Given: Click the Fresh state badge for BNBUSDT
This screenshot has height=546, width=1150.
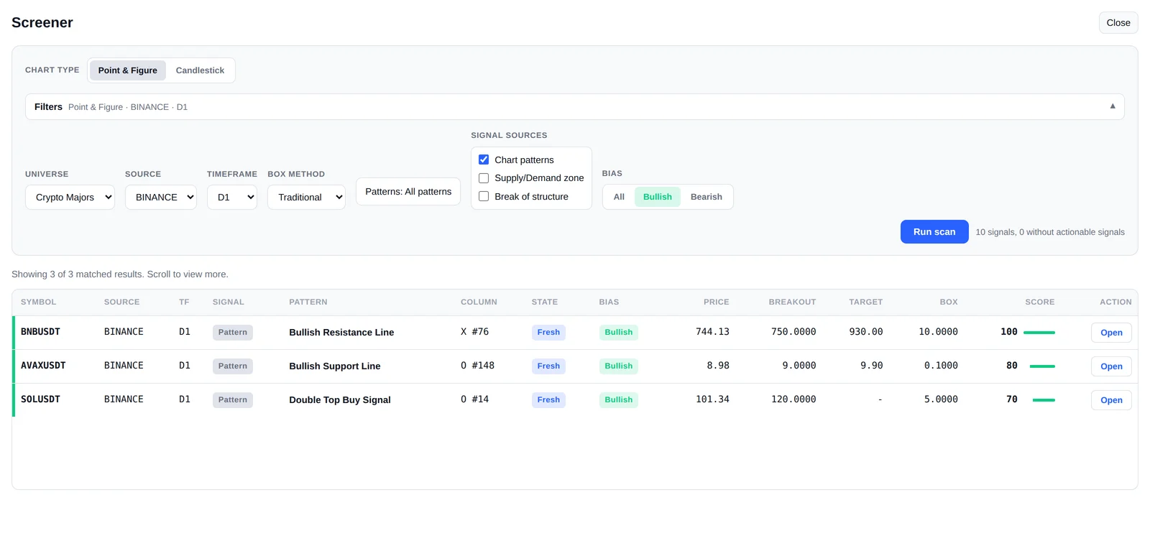Looking at the screenshot, I should click(x=548, y=333).
